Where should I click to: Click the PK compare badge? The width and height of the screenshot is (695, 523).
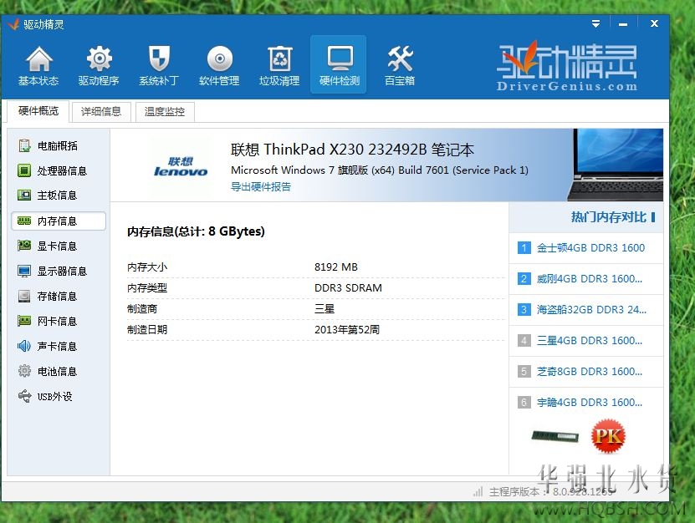click(608, 436)
